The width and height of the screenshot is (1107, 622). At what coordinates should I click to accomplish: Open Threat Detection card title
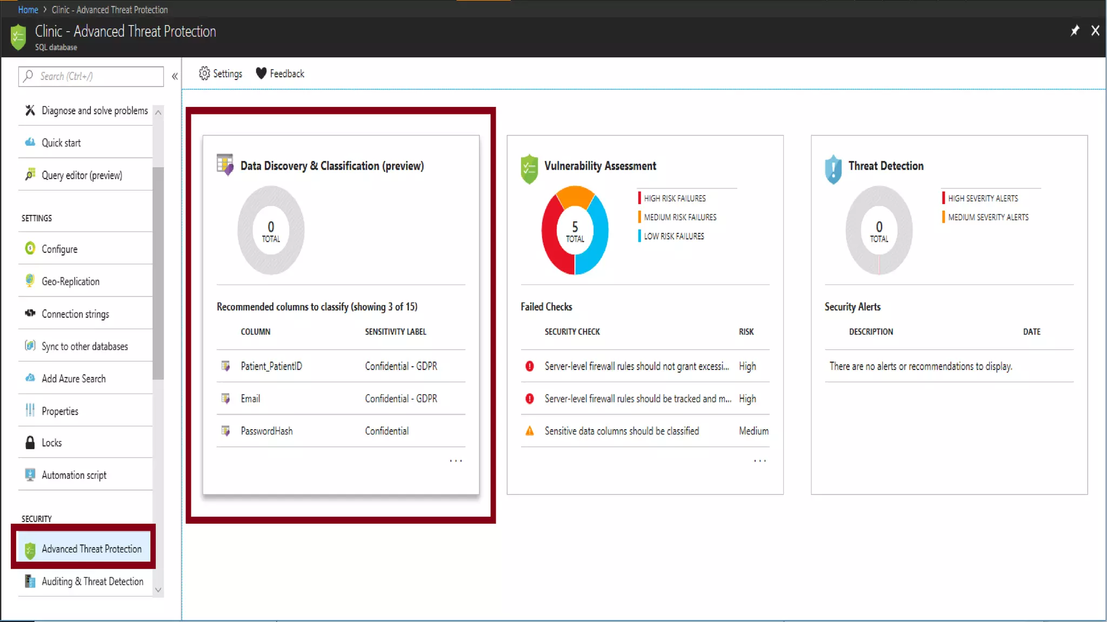tap(886, 166)
